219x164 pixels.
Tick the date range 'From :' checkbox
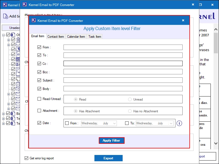(x=67, y=123)
